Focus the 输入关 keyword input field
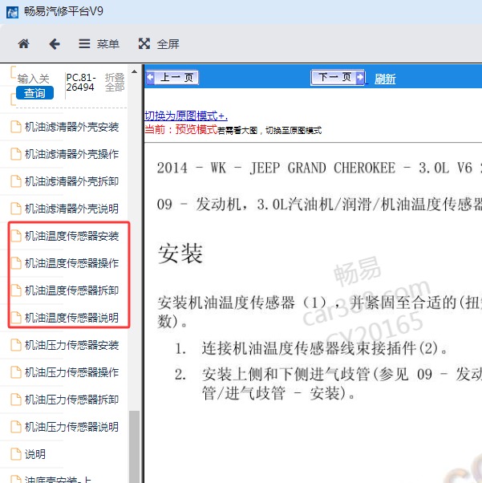This screenshot has height=483, width=482. coord(33,79)
